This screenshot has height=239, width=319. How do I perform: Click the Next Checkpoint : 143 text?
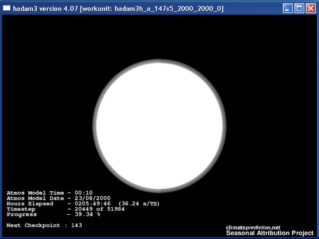point(44,225)
